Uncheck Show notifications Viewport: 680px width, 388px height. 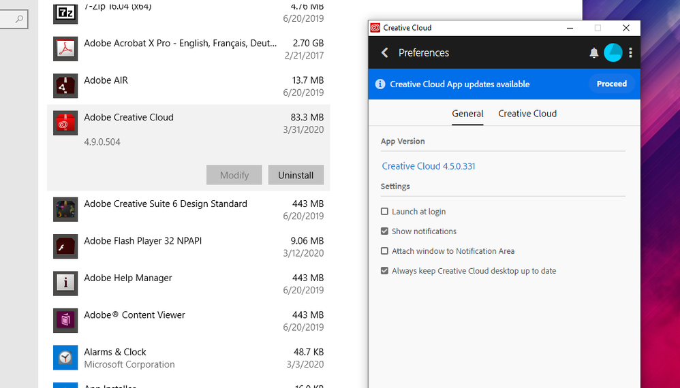pyautogui.click(x=384, y=231)
